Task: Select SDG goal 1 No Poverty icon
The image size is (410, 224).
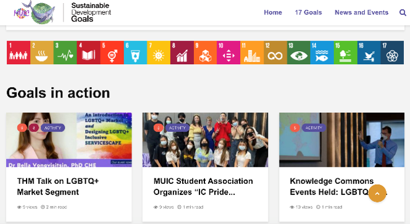Action: tap(19, 52)
